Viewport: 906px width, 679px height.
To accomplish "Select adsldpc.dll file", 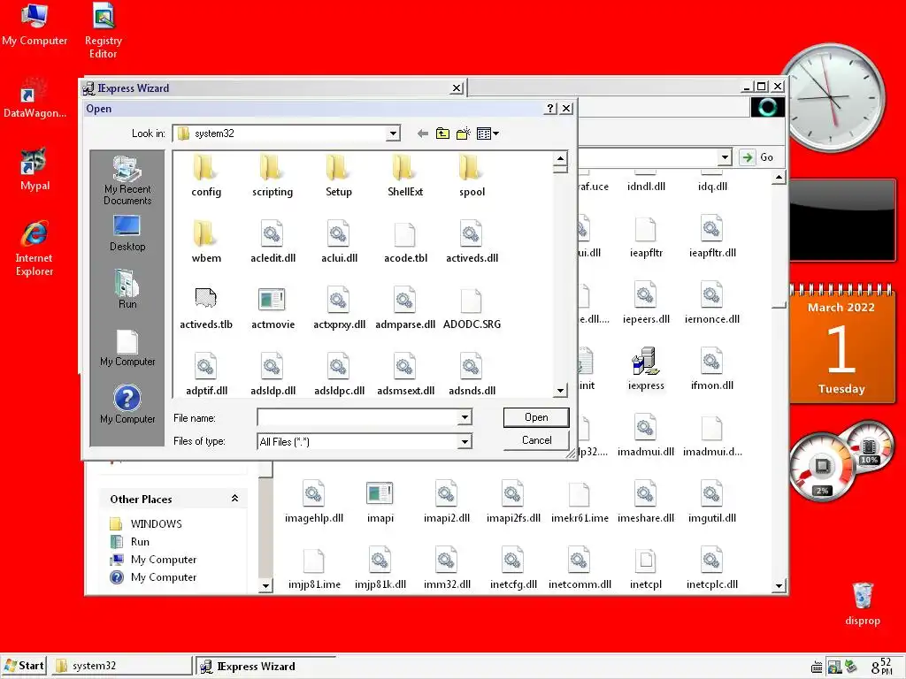I will 339,374.
